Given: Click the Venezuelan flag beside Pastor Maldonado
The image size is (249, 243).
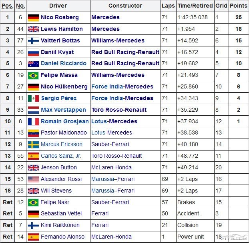Looking at the screenshot, I should click(33, 133).
